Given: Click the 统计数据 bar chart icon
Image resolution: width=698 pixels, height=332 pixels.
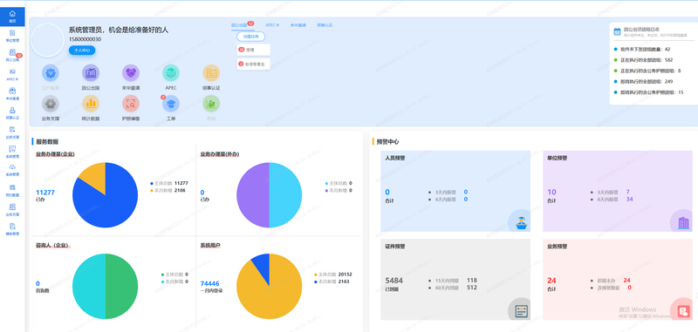Looking at the screenshot, I should click(91, 104).
